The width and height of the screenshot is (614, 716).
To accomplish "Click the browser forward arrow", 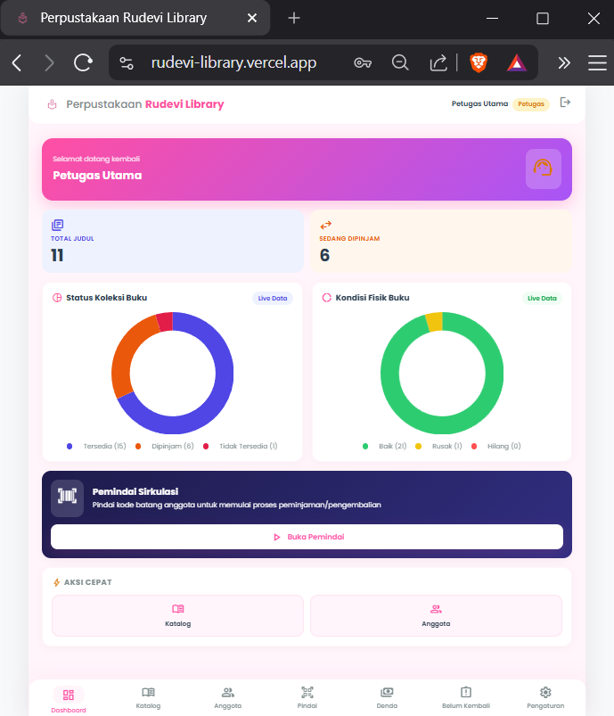I will [49, 62].
